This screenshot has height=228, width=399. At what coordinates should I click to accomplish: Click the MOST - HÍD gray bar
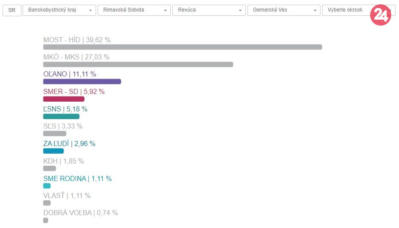pyautogui.click(x=182, y=47)
